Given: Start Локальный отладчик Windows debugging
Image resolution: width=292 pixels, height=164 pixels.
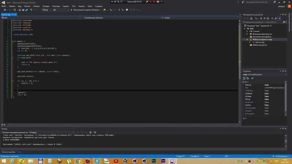Looking at the screenshot, I should coord(86,10).
